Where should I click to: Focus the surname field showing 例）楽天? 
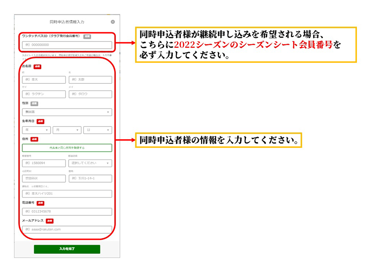44,80
